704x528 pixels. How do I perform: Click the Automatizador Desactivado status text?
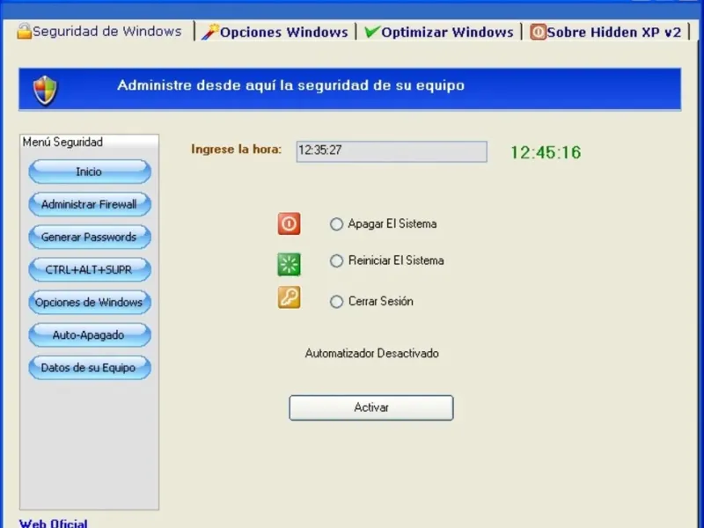click(371, 354)
